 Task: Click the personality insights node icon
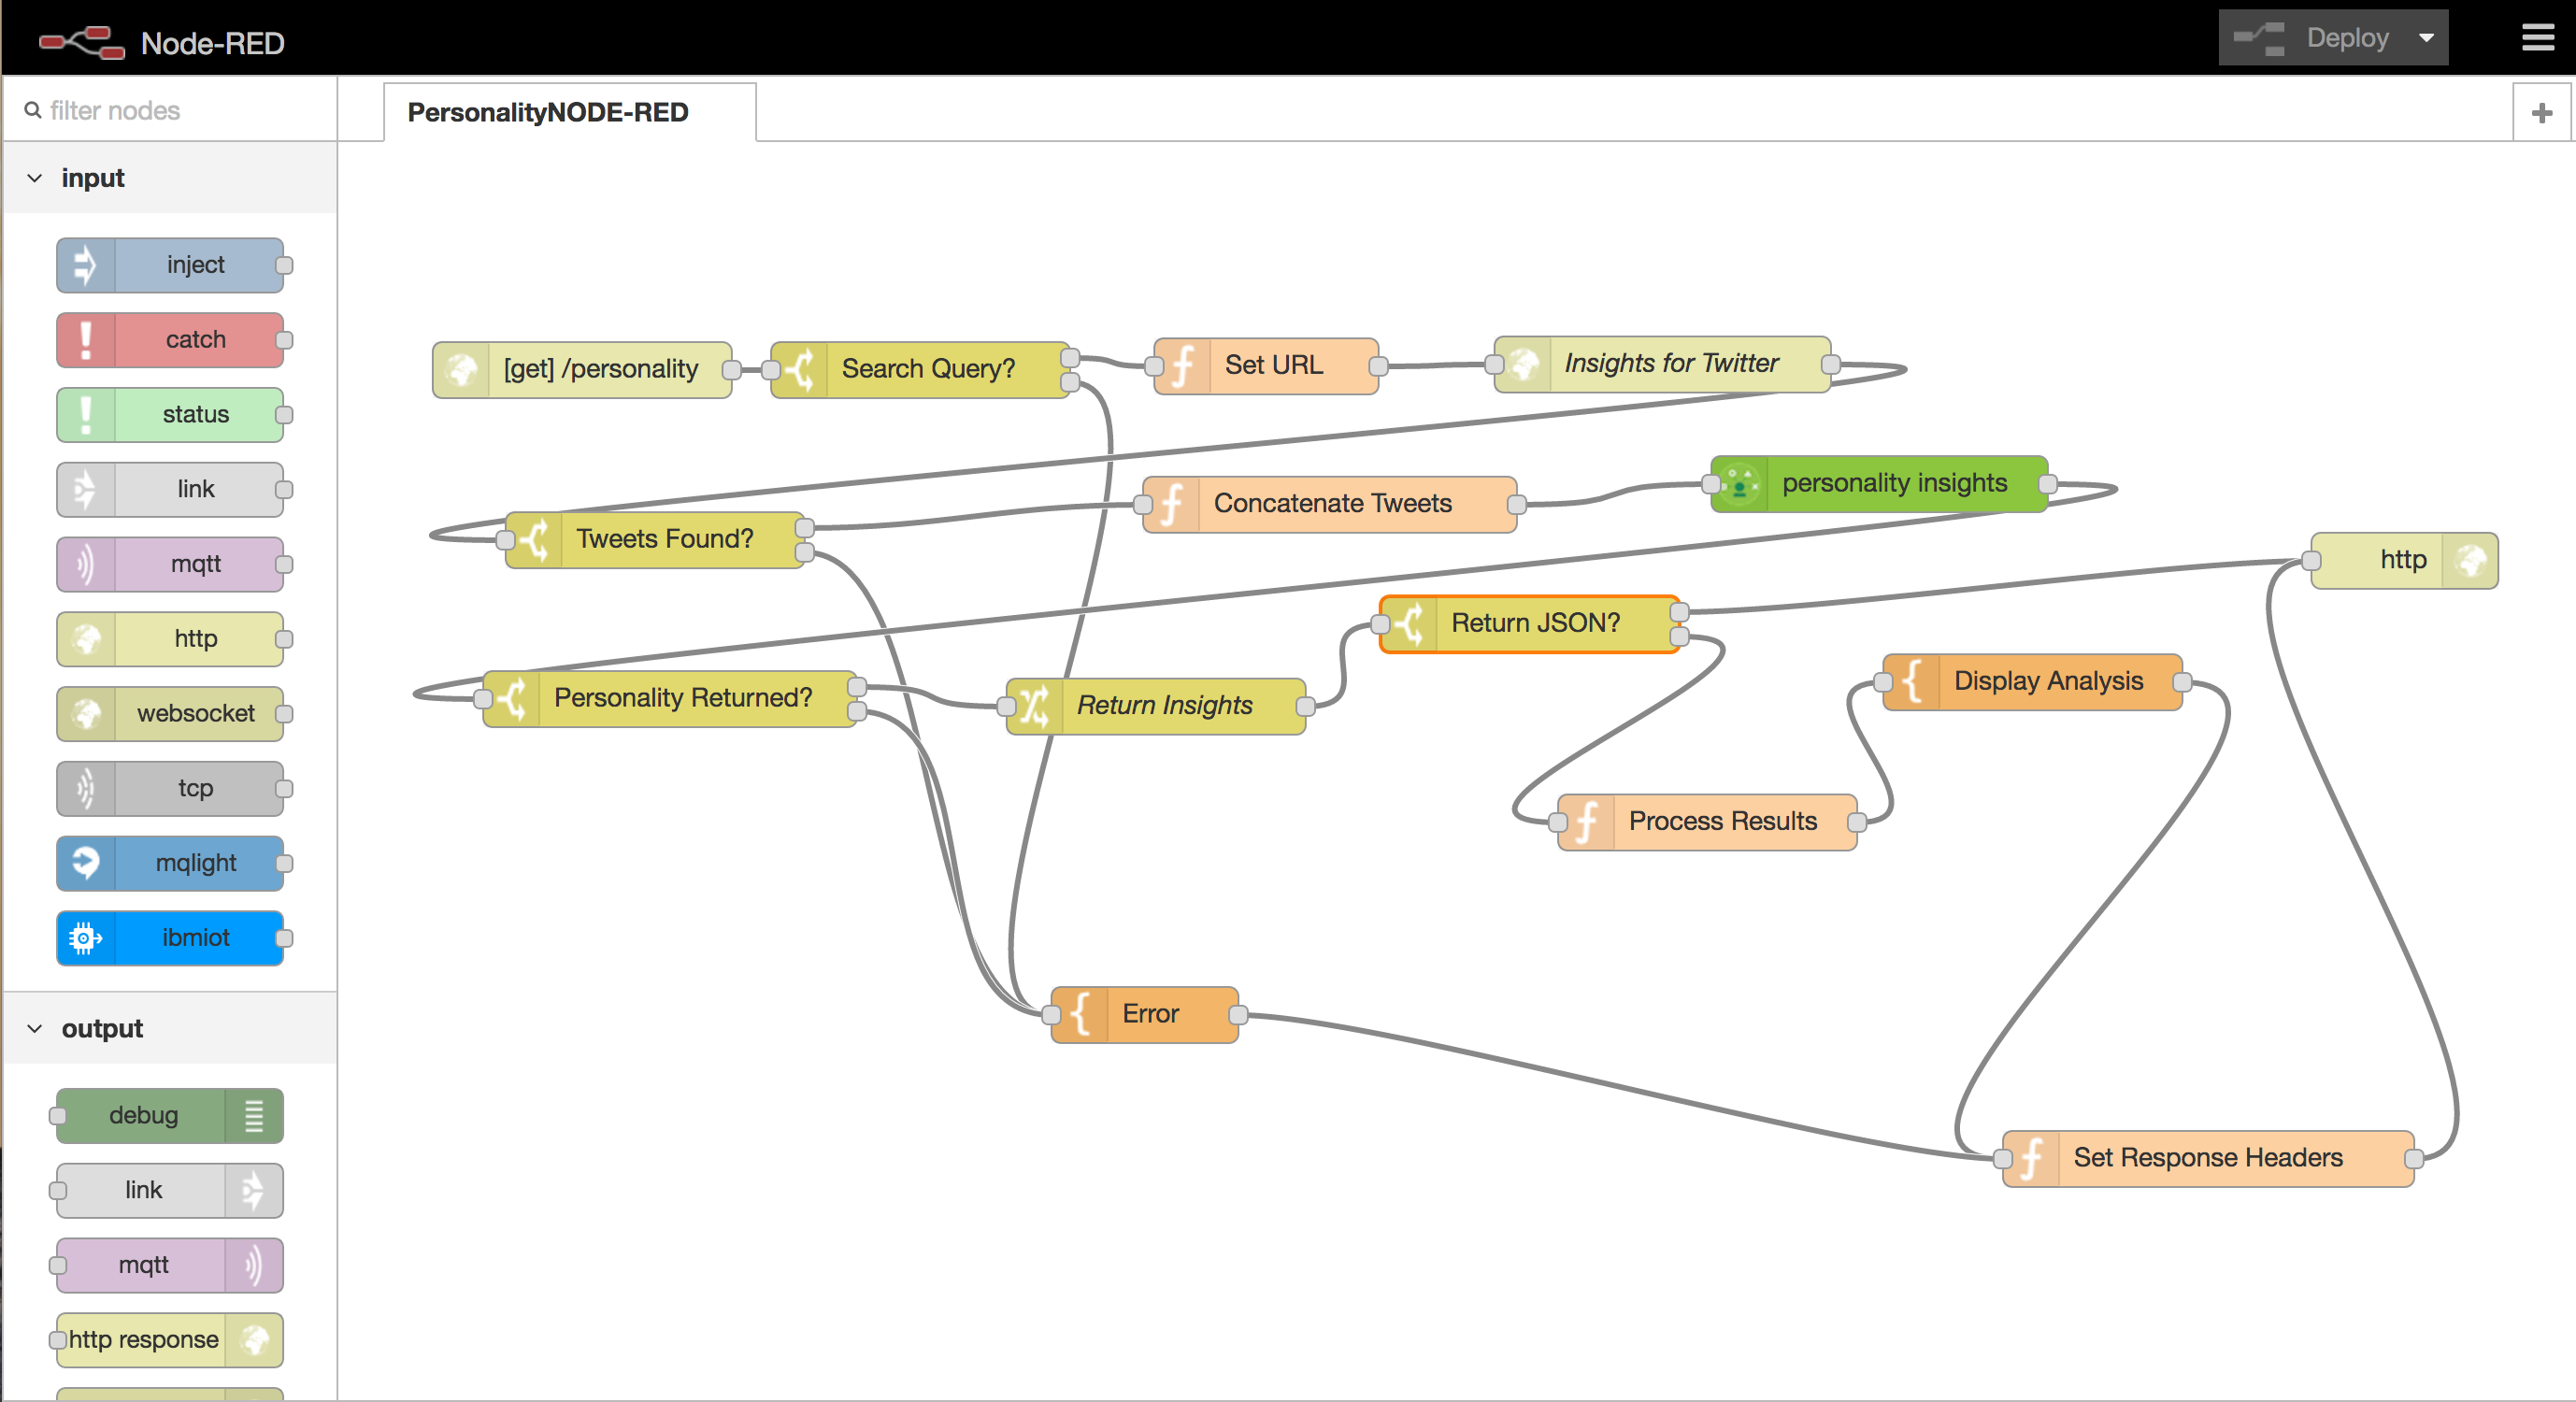pos(1740,484)
